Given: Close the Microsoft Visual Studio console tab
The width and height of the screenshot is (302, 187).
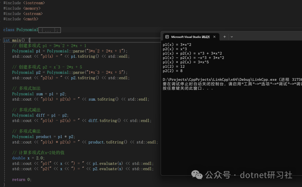Looking at the screenshot, I should [214, 37].
